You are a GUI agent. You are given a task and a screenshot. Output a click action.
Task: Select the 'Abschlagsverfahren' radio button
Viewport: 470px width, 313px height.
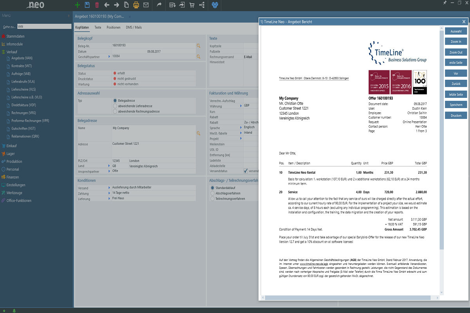tap(213, 193)
